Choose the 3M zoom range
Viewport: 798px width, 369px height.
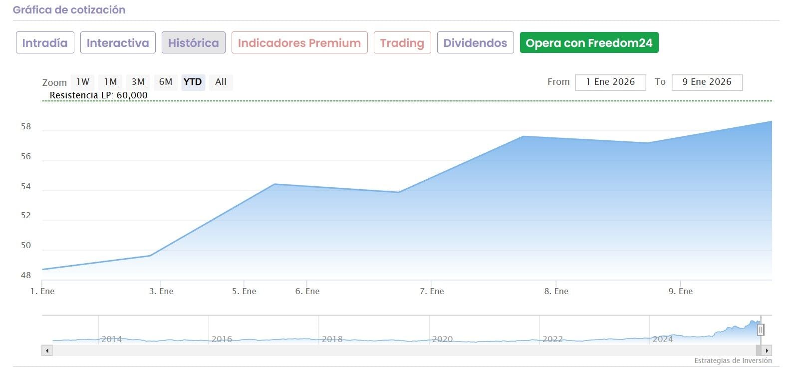pyautogui.click(x=138, y=82)
